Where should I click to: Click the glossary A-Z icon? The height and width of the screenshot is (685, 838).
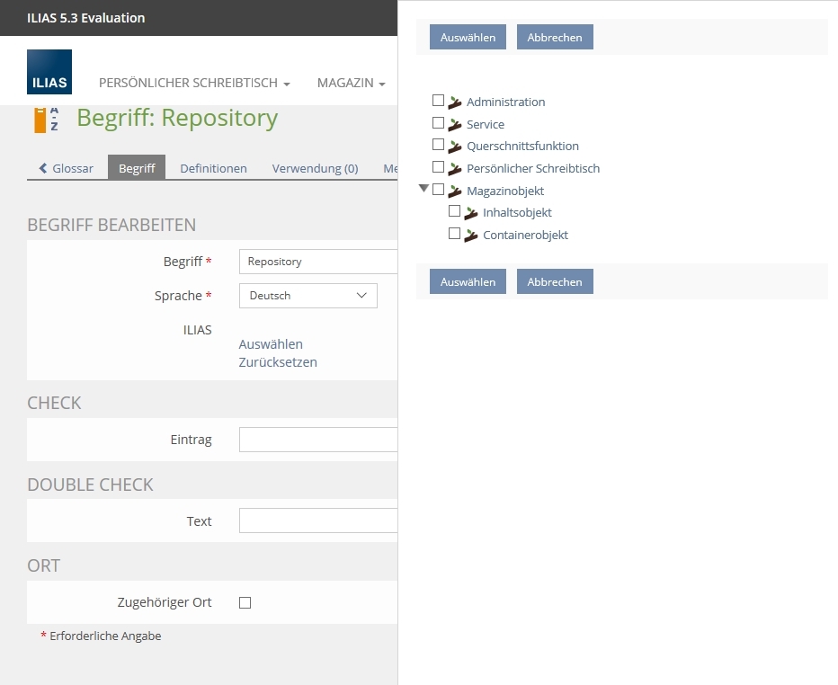click(x=46, y=119)
